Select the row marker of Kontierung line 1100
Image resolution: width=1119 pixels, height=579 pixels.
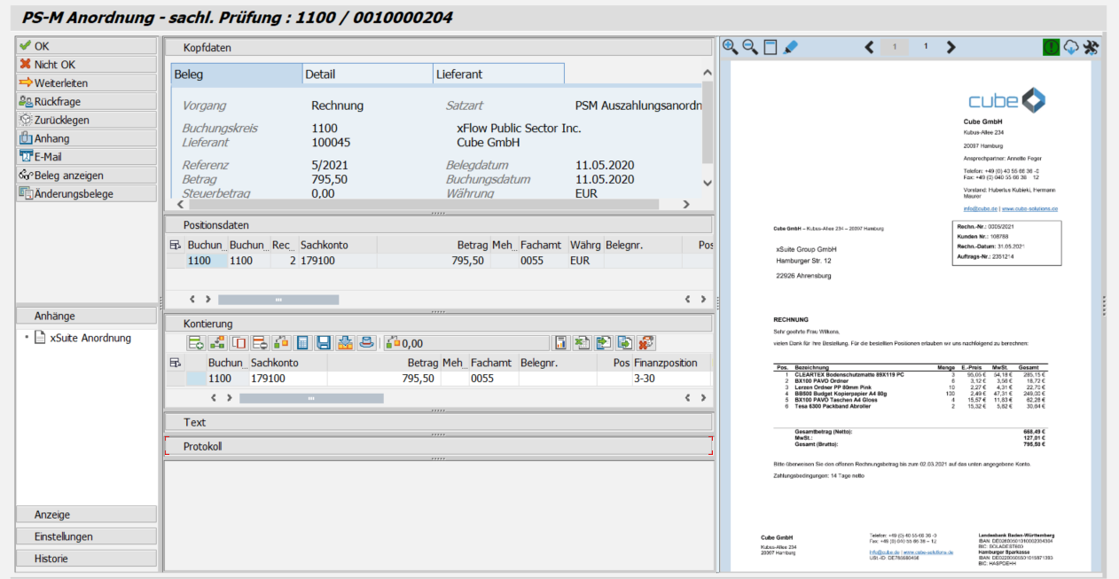pyautogui.click(x=174, y=379)
